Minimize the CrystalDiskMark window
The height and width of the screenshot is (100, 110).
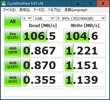tap(78, 4)
